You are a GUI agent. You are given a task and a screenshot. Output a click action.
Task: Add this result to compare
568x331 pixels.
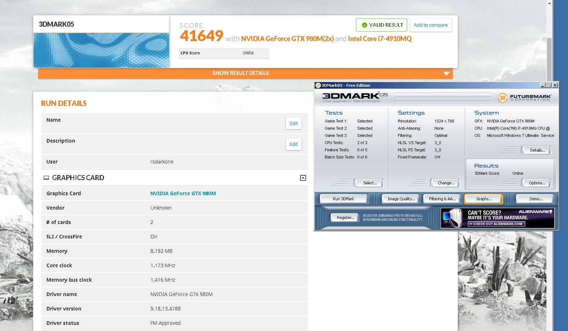pyautogui.click(x=430, y=25)
